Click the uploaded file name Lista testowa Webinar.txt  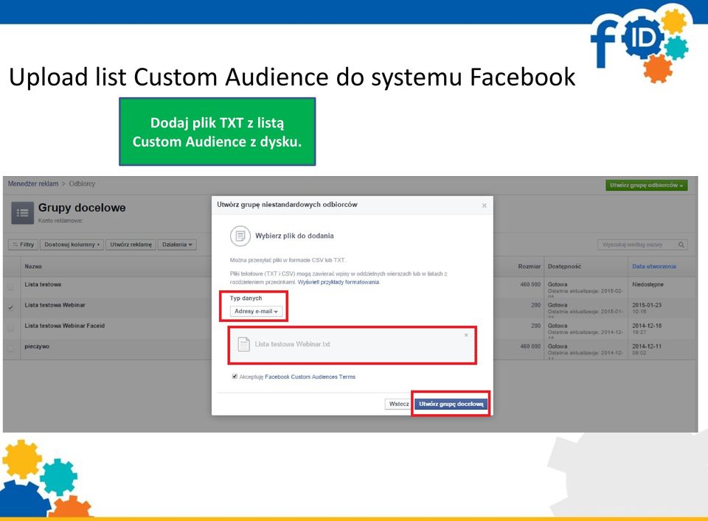(x=292, y=343)
